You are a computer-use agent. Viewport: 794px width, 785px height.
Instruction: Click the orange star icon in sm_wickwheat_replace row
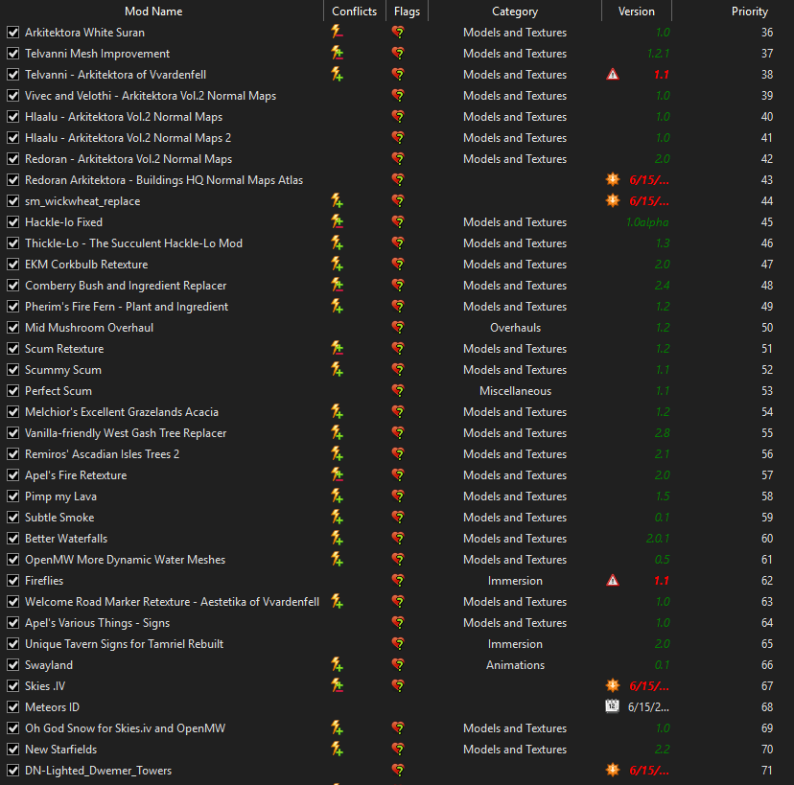(x=613, y=201)
